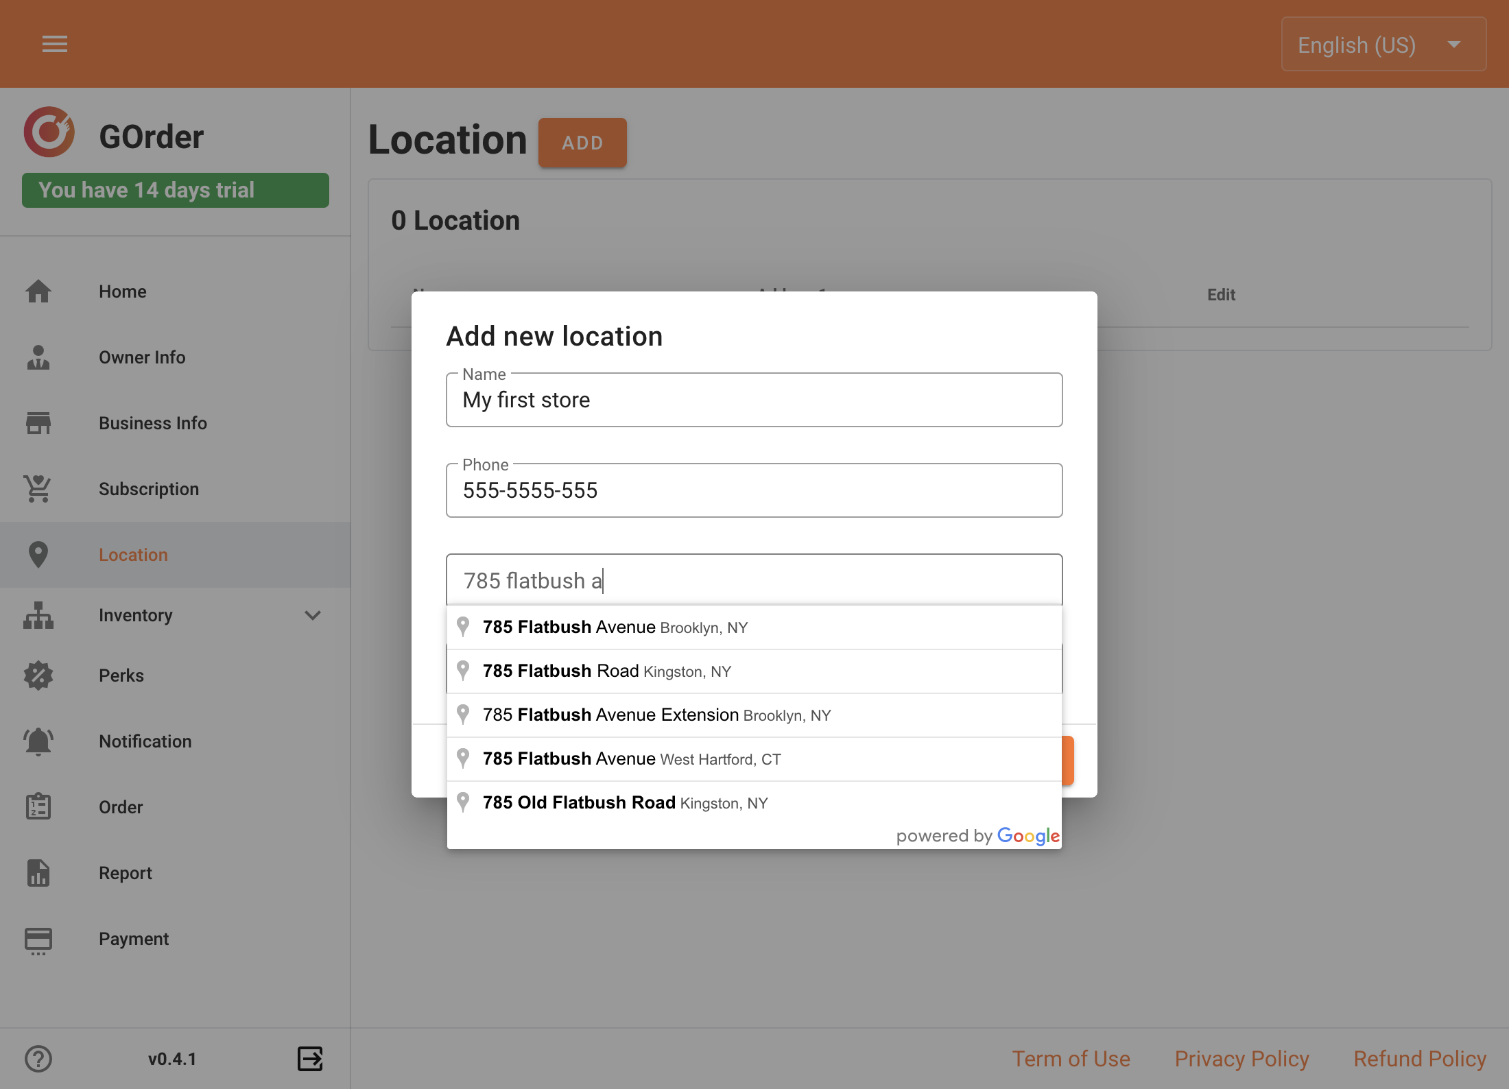Screen dimensions: 1509x1089
Task: Select 785 Flatbush Avenue Extension suggestion
Action: click(x=754, y=715)
